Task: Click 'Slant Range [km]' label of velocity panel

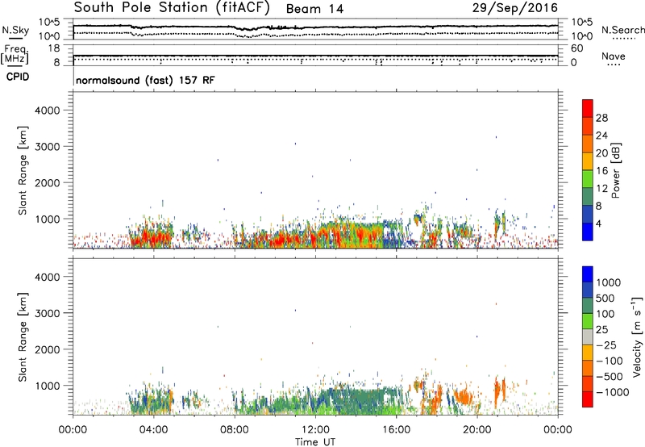Action: (23, 337)
